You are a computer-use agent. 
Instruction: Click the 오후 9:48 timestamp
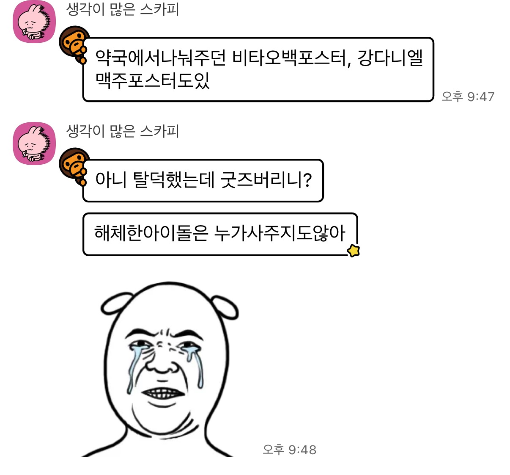289,450
